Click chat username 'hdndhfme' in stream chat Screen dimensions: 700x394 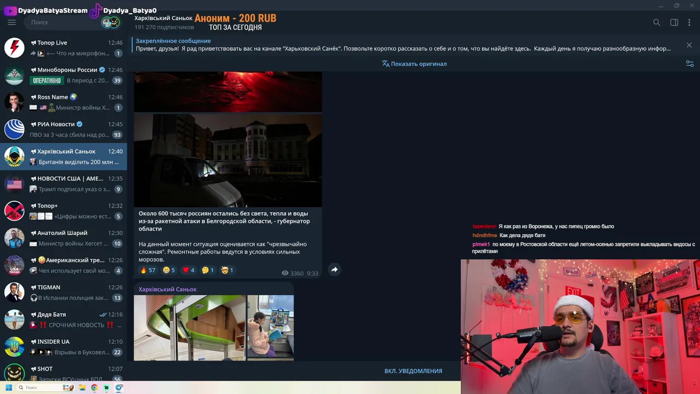pos(485,235)
